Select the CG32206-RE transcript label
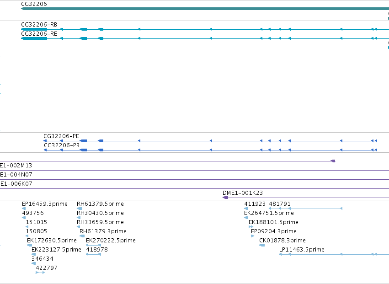 coord(39,34)
